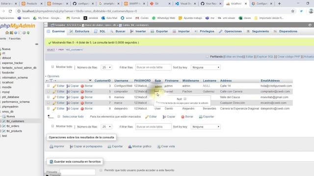Enable lower Mostrar todo checkbox
The image size is (314, 176).
point(52,126)
